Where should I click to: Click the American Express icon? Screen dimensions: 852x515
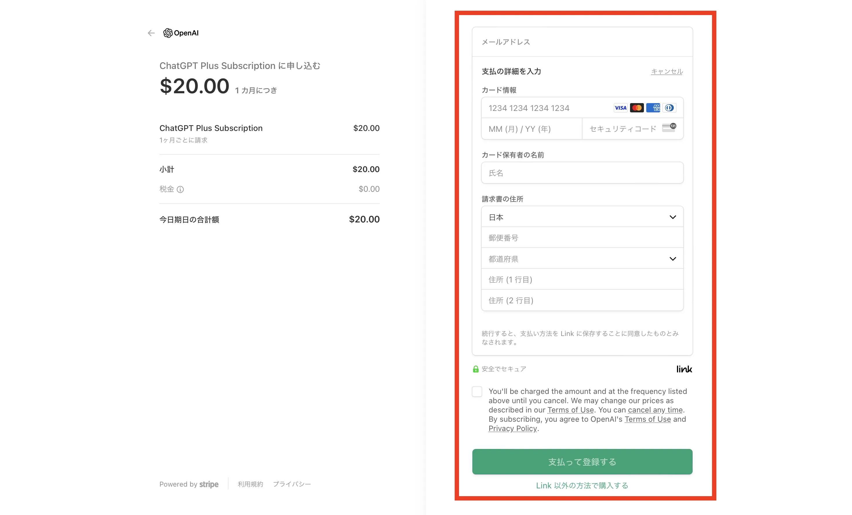[653, 108]
